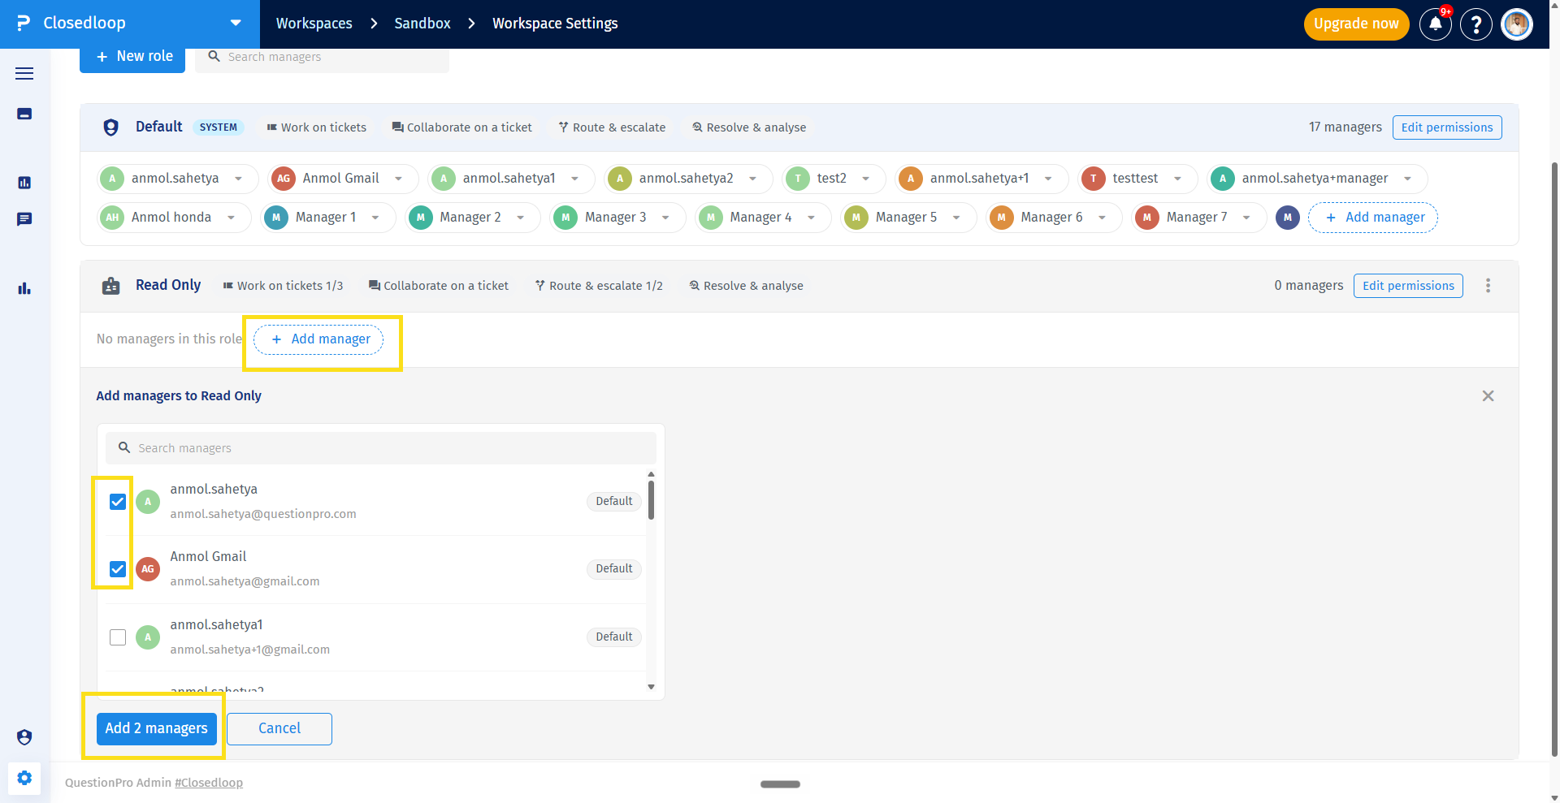The width and height of the screenshot is (1560, 803).
Task: Cancel adding managers
Action: pos(279,729)
